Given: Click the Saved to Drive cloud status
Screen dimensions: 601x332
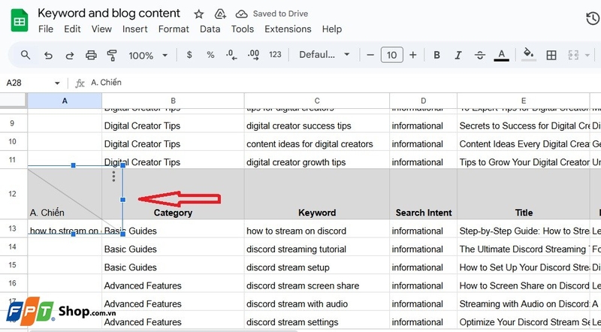Looking at the screenshot, I should pyautogui.click(x=271, y=14).
